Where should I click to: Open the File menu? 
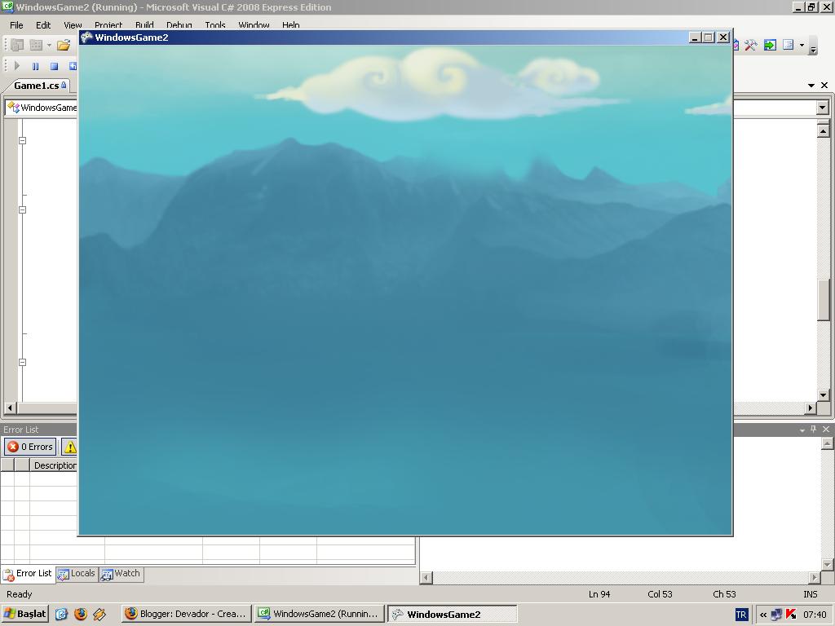pyautogui.click(x=16, y=25)
